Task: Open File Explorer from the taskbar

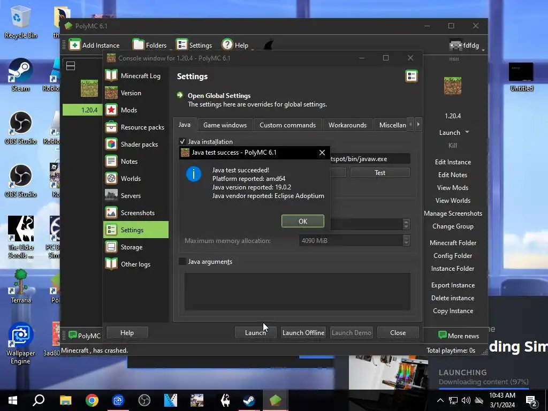Action: tap(65, 400)
